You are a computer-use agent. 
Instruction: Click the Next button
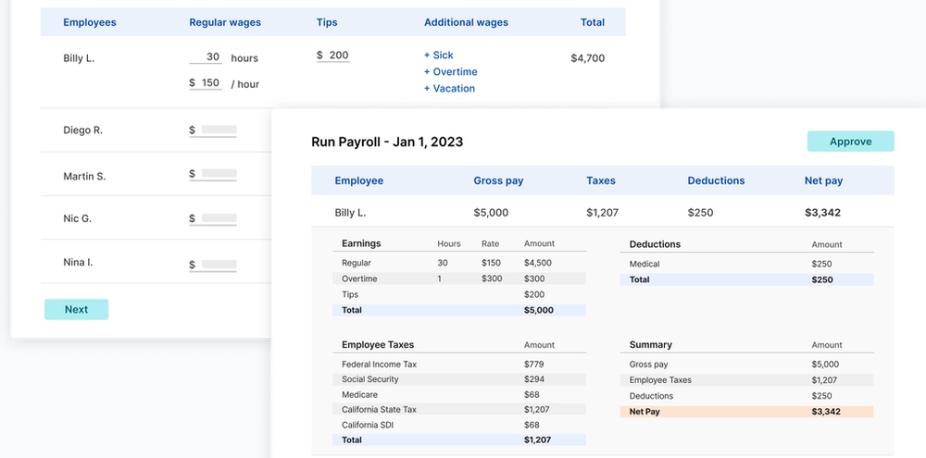pos(76,309)
